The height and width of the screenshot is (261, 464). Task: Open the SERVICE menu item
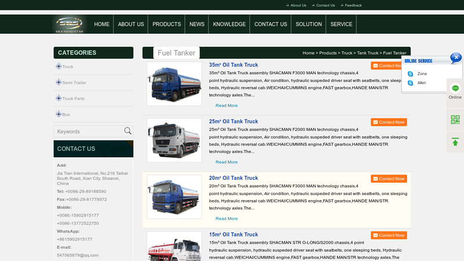[x=341, y=24]
